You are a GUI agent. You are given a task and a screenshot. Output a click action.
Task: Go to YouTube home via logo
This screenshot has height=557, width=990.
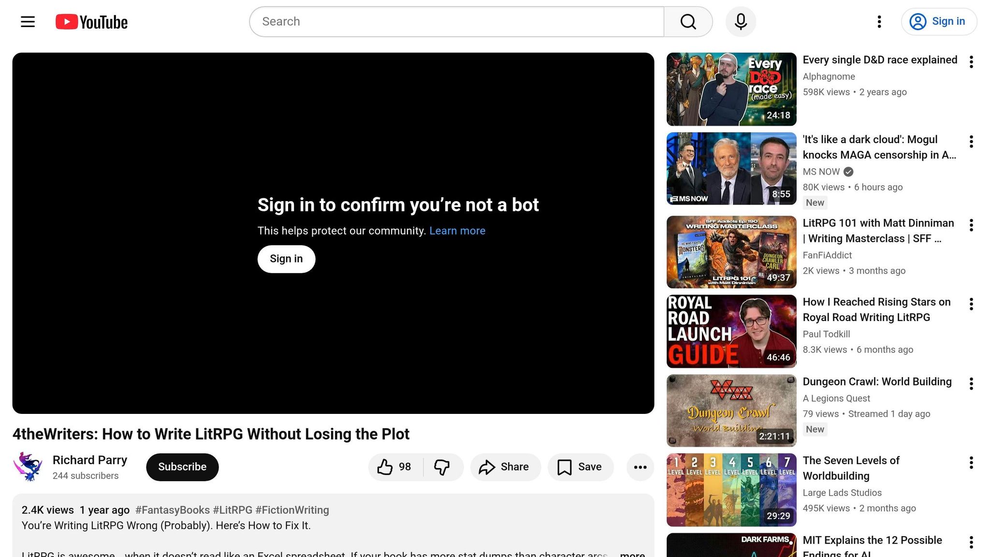click(x=91, y=22)
